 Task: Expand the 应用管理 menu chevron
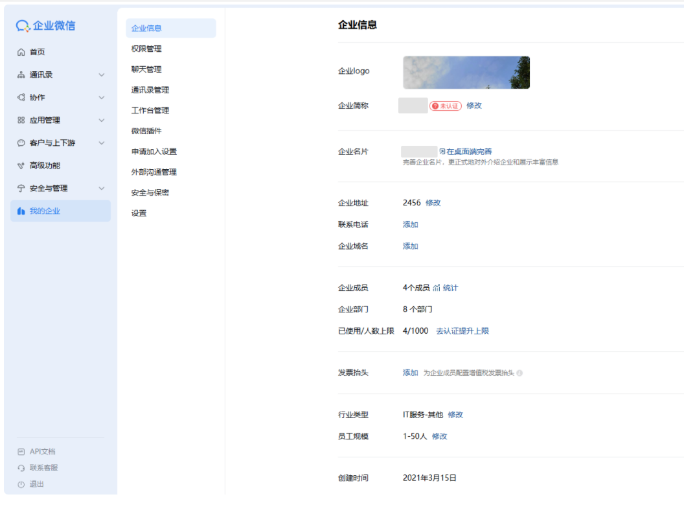coord(102,120)
